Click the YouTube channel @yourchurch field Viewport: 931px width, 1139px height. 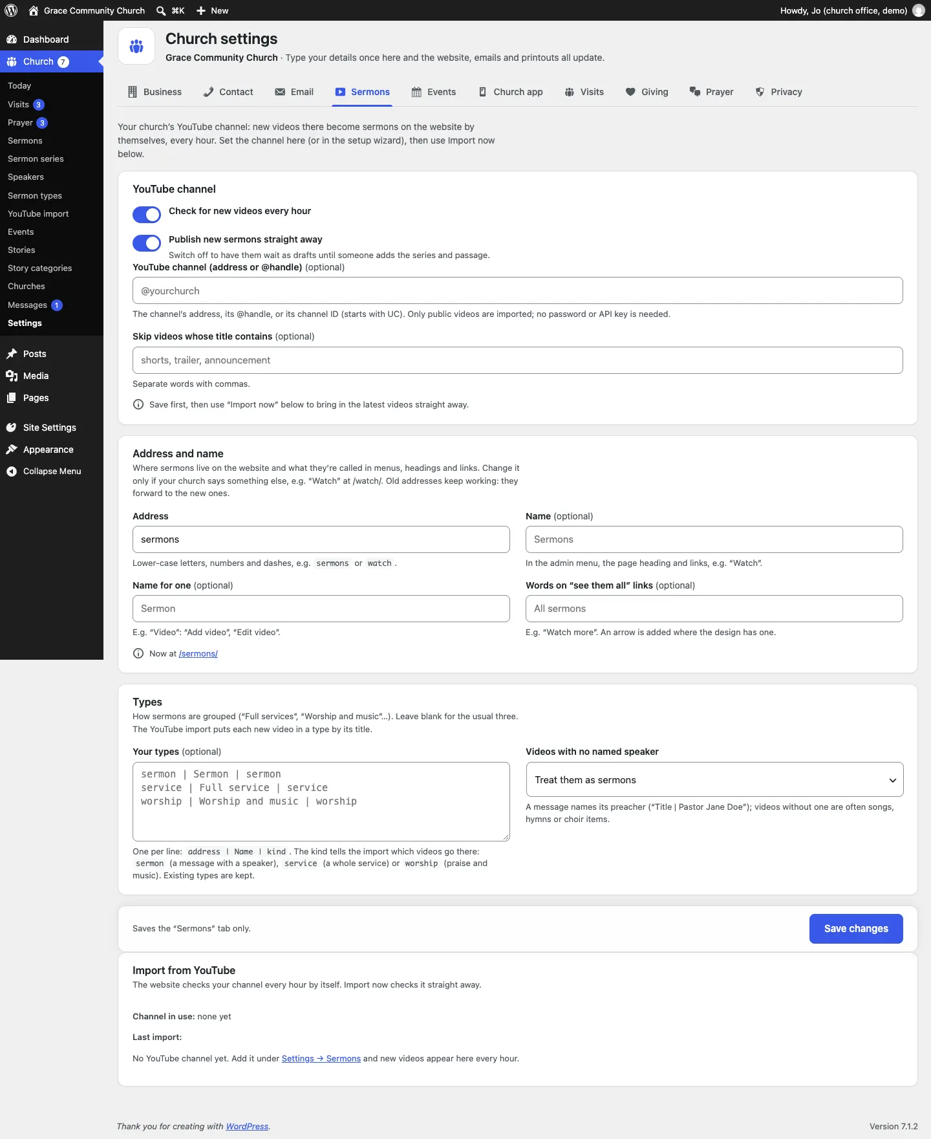[x=517, y=290]
